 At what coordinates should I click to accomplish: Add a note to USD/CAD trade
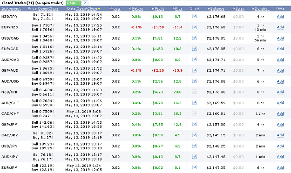pyautogui.click(x=280, y=38)
